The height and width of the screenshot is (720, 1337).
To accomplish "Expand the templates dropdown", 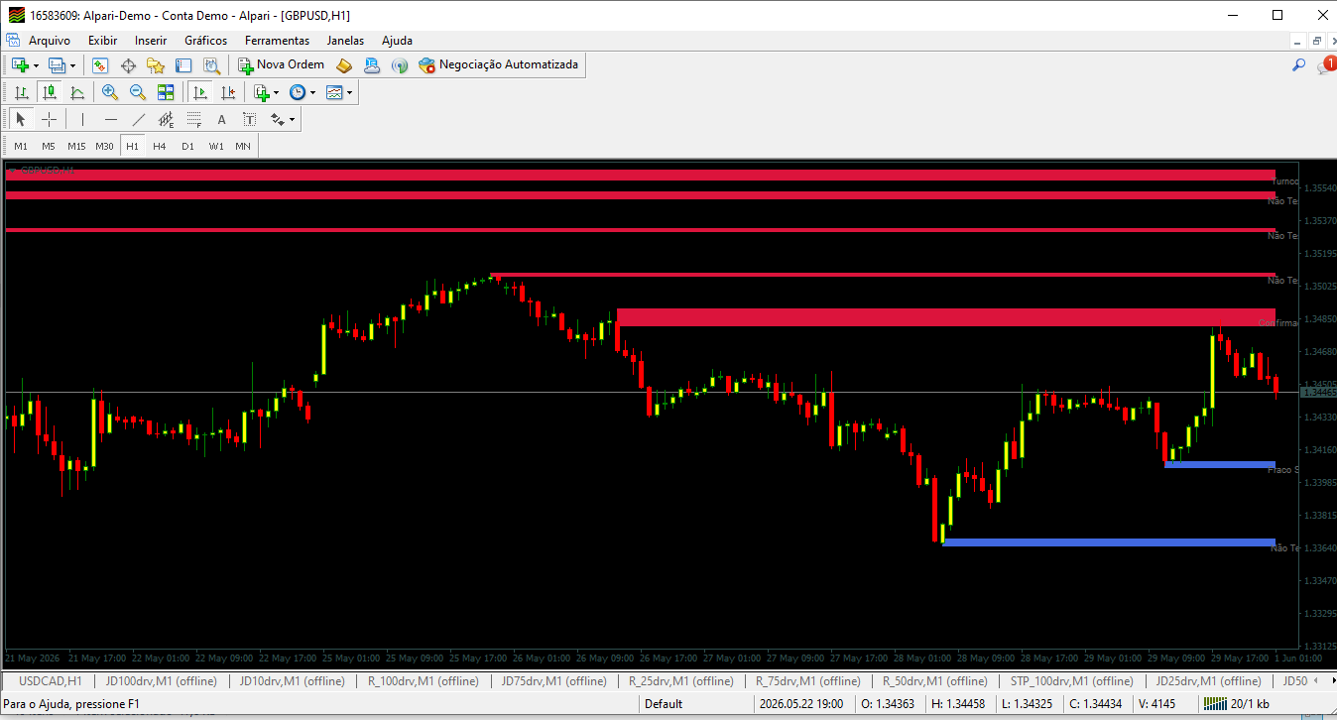I will coord(349,92).
